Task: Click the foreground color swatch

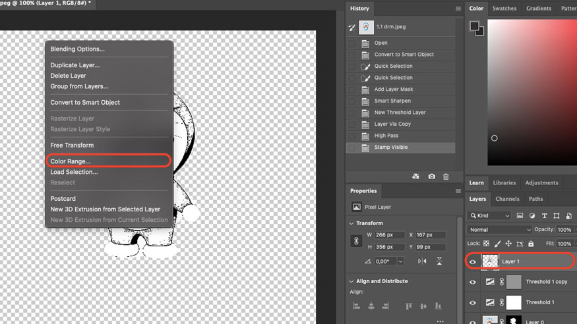Action: click(x=474, y=26)
